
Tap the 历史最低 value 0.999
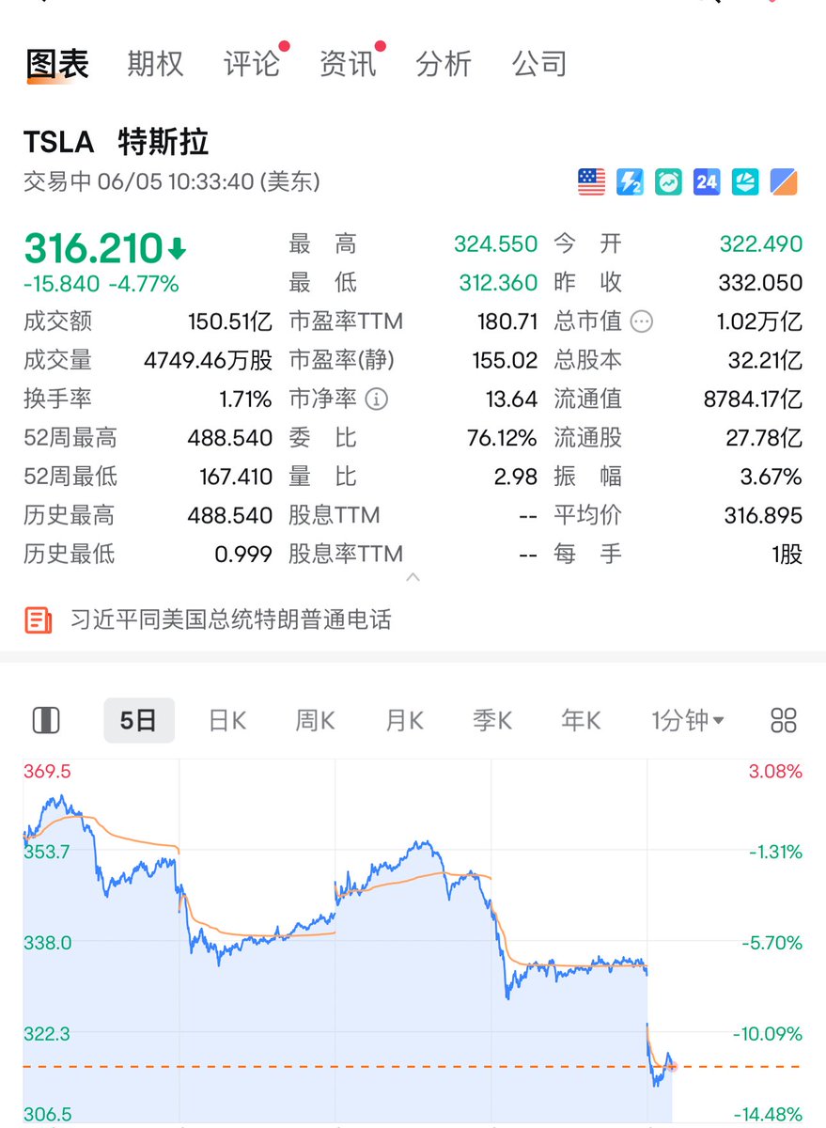(x=243, y=554)
